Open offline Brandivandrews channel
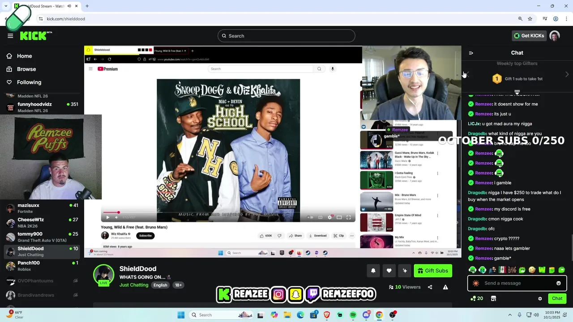The height and width of the screenshot is (322, 573). click(x=42, y=295)
